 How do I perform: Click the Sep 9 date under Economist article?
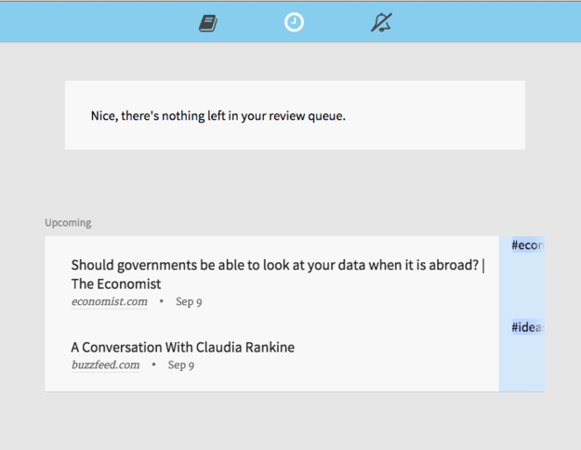[x=189, y=301]
